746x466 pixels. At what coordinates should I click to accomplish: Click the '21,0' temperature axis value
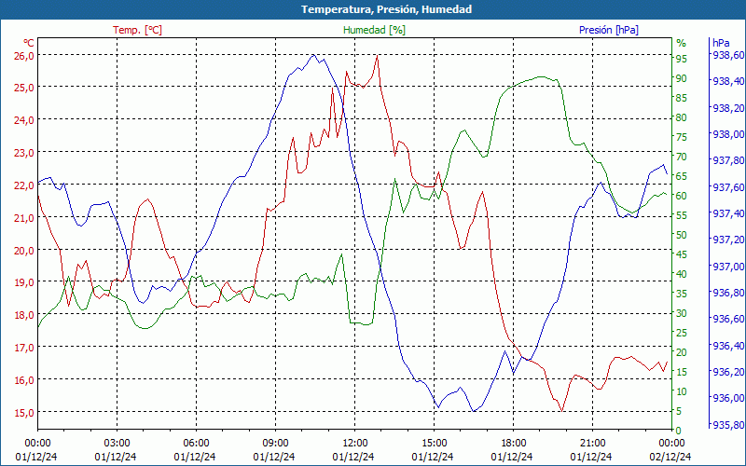(x=24, y=218)
